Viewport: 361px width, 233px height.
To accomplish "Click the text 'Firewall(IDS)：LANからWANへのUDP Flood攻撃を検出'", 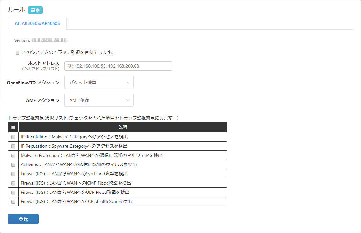I will (75, 192).
